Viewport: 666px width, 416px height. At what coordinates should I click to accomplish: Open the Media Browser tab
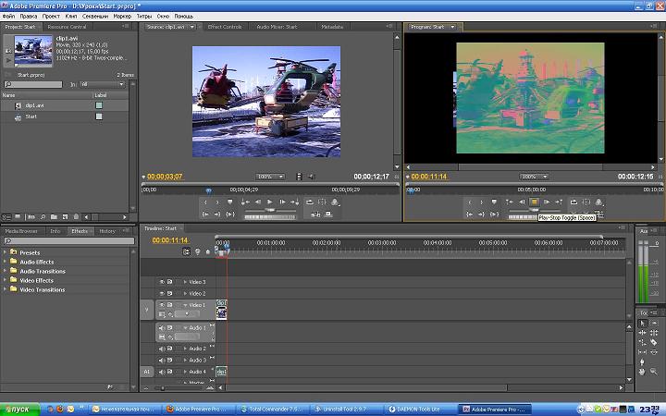21,231
